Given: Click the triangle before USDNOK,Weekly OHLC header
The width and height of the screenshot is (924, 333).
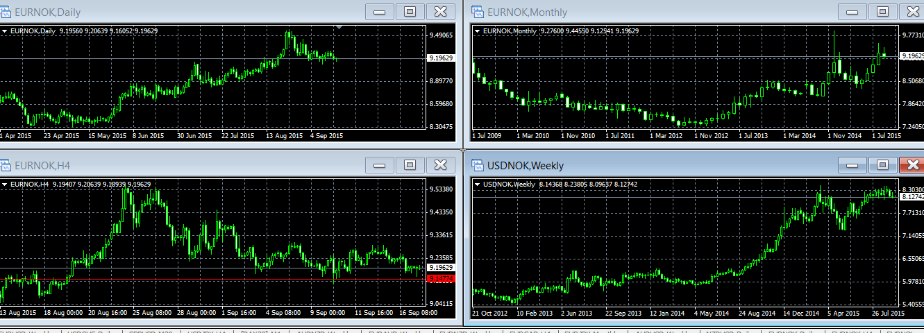Looking at the screenshot, I should click(477, 185).
